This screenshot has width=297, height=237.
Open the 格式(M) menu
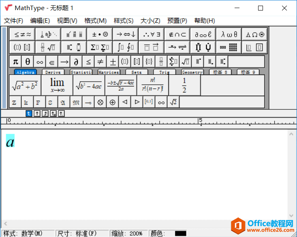[95, 21]
